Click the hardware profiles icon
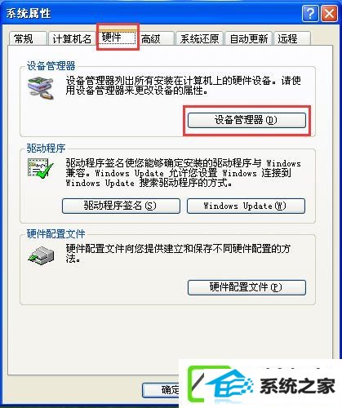Image resolution: width=342 pixels, height=408 pixels. coord(41,255)
